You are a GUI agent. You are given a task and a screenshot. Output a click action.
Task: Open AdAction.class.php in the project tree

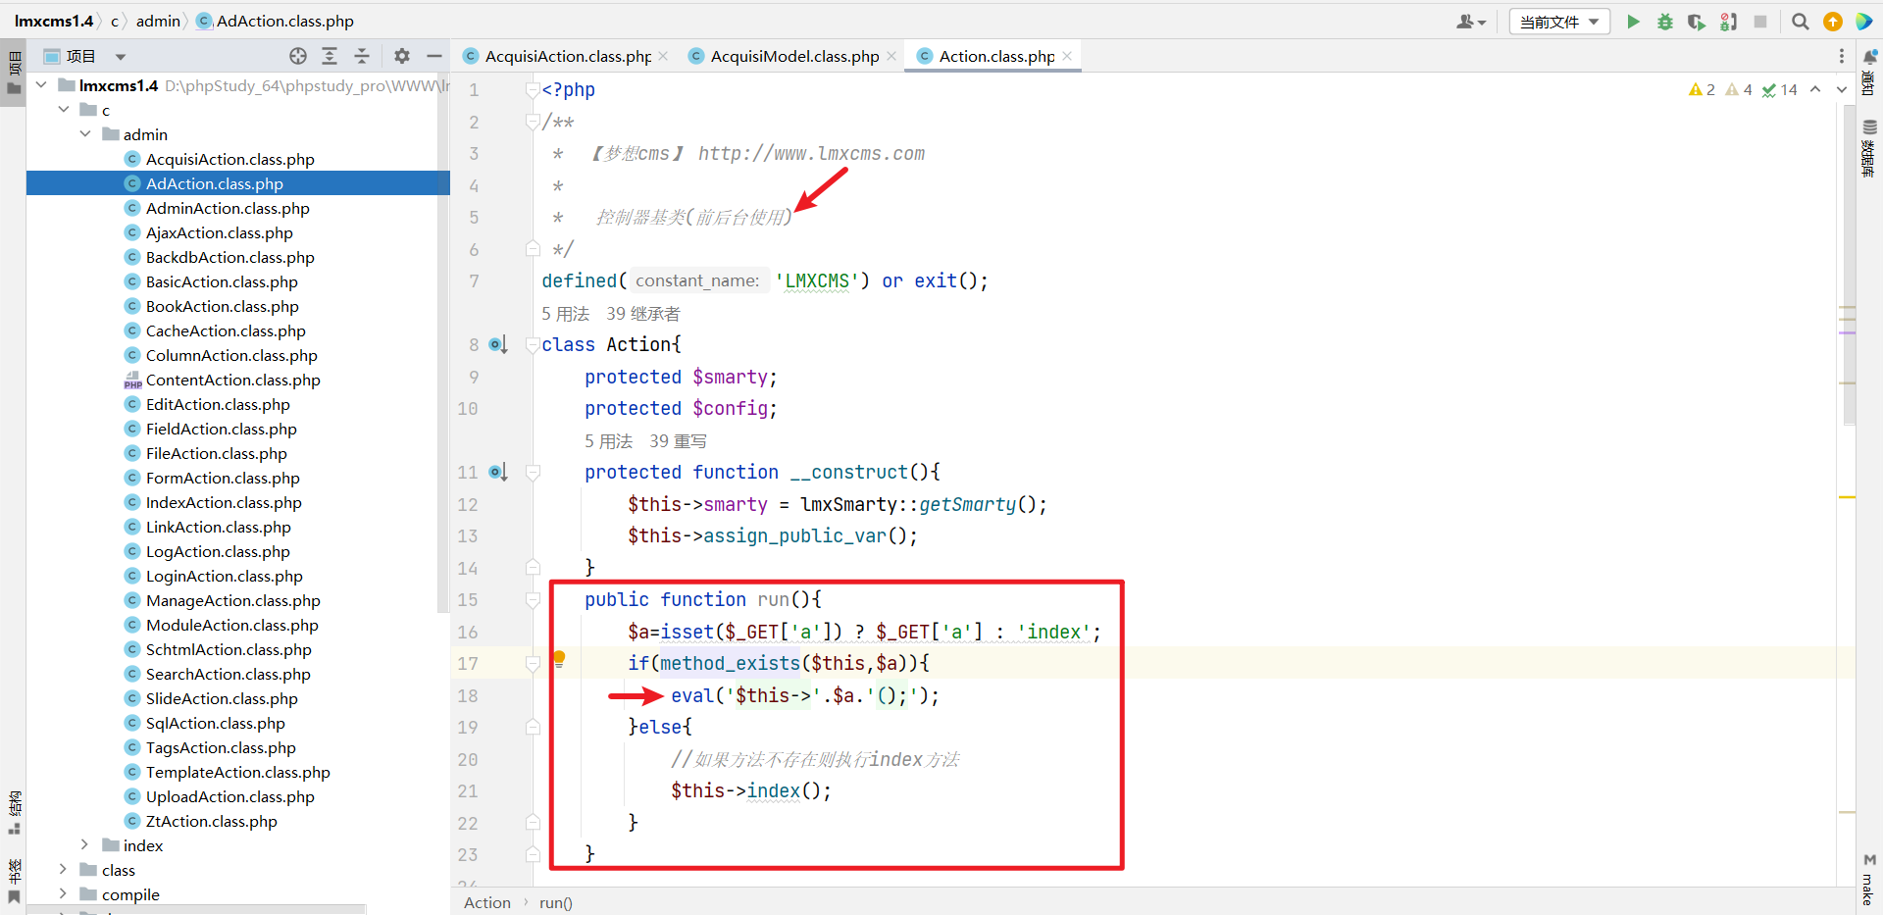[238, 183]
